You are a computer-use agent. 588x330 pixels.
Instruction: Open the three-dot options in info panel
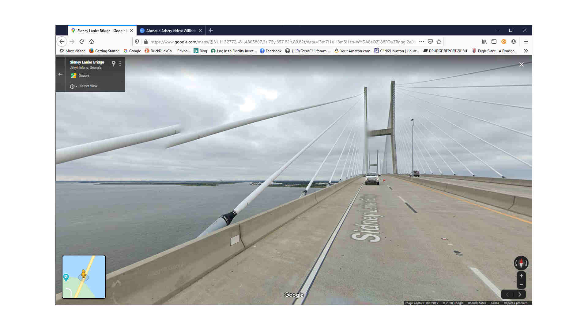click(120, 64)
